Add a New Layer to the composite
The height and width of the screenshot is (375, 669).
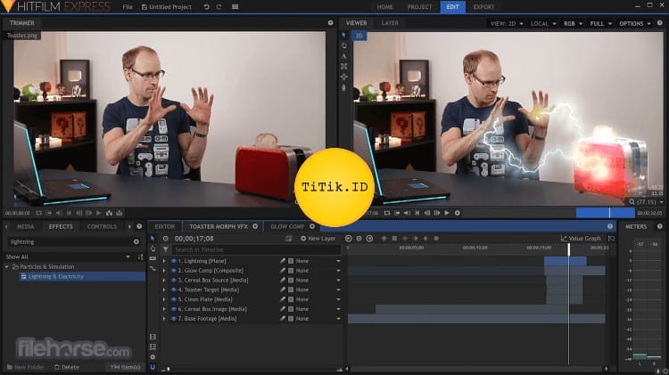318,238
